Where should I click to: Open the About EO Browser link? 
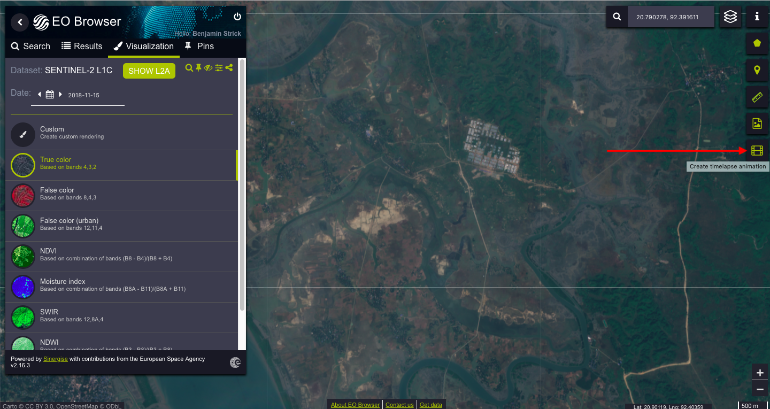tap(355, 405)
